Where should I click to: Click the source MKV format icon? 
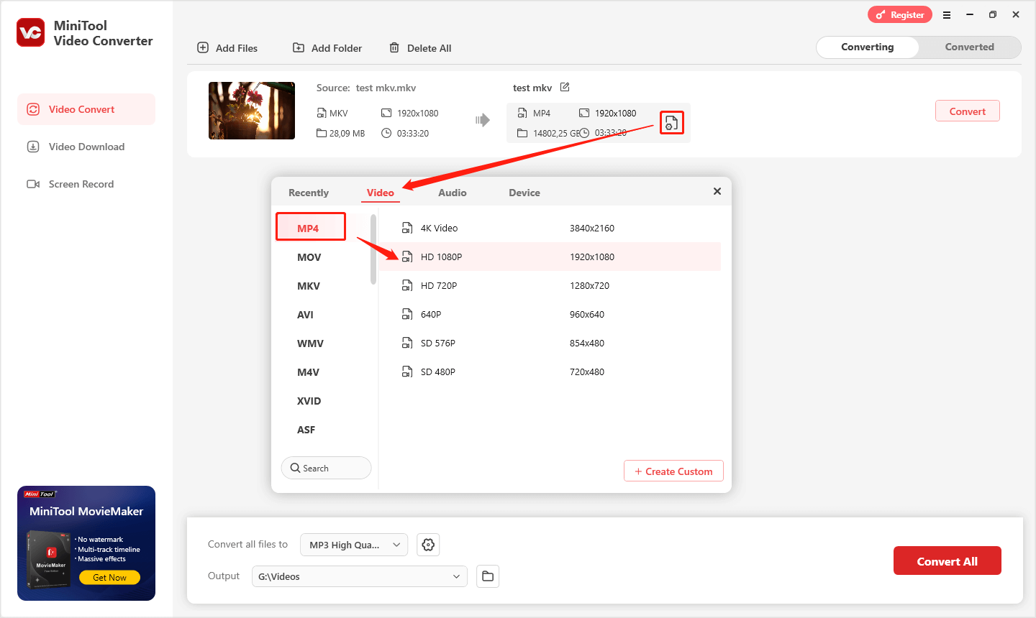[x=322, y=113]
